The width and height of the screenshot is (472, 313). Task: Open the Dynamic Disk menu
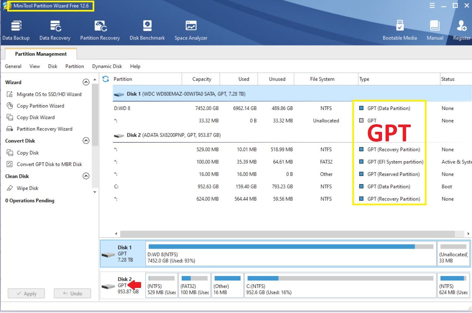pos(107,66)
